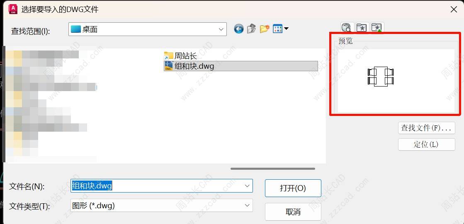The width and height of the screenshot is (464, 224).
Task: Open the 周站长 folder shortcut
Action: [180, 55]
